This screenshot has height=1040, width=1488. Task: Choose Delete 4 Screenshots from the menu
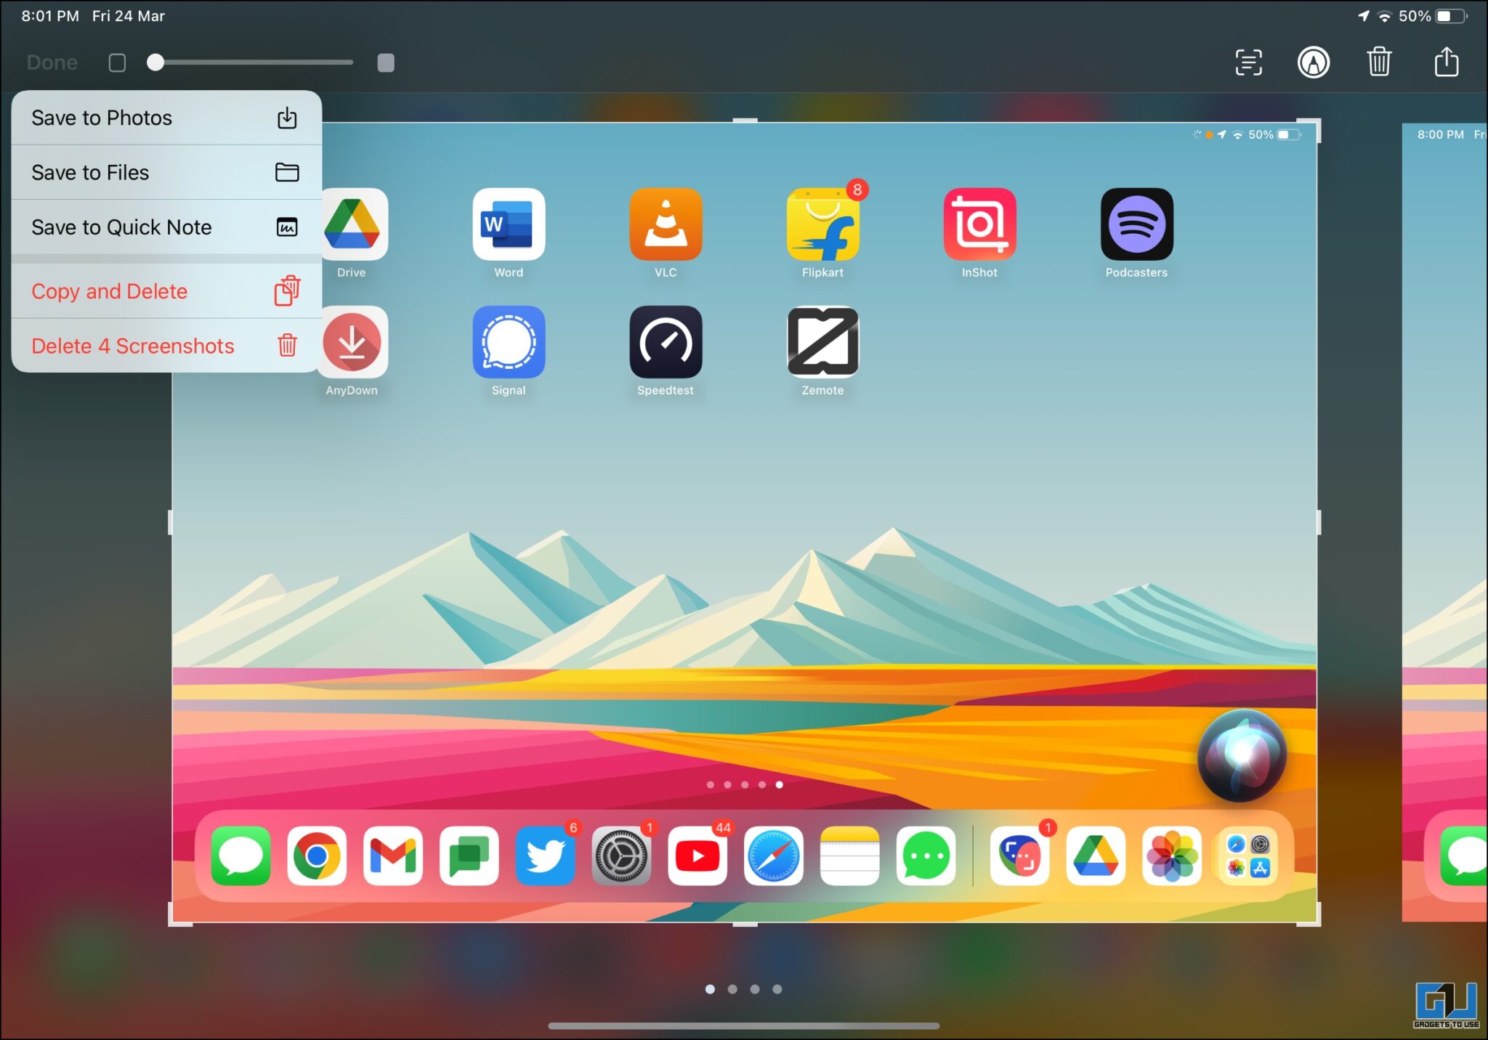click(x=133, y=346)
